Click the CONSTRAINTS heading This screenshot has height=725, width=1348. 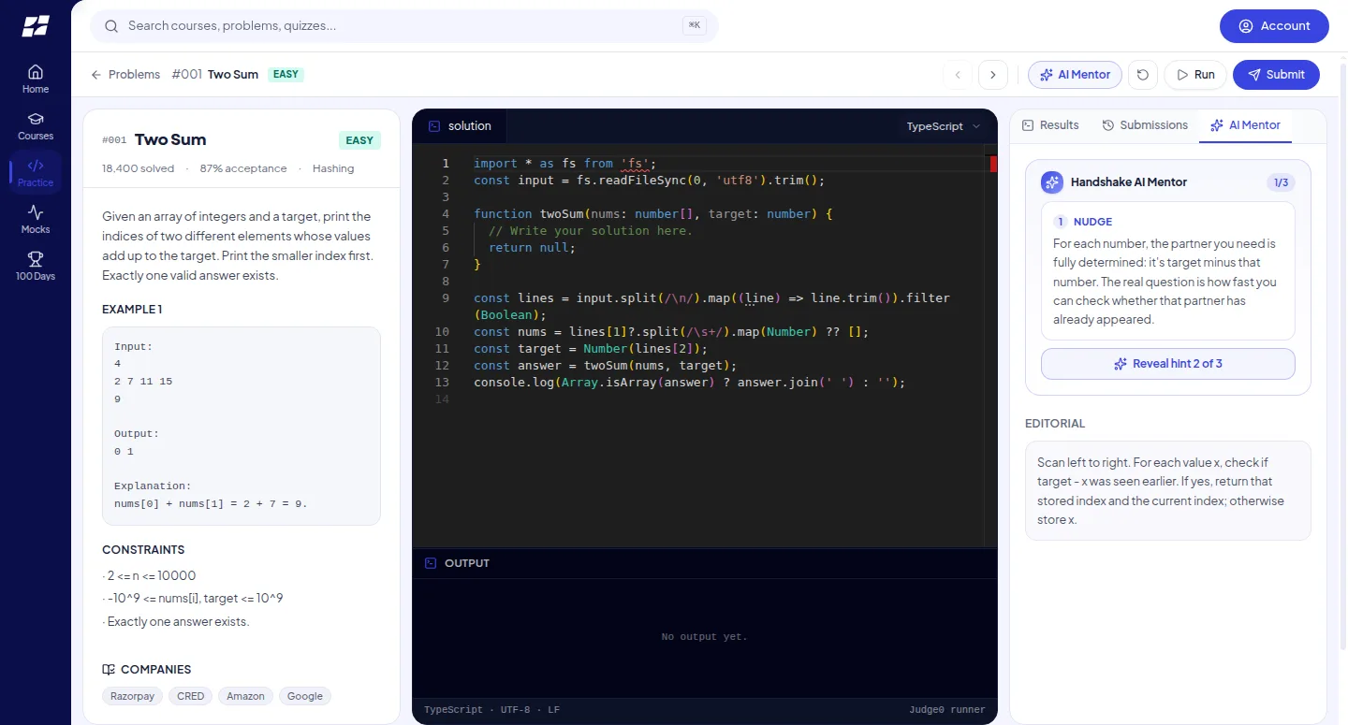click(143, 550)
